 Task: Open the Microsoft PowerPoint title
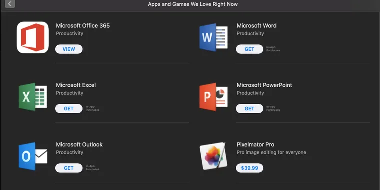pyautogui.click(x=264, y=85)
